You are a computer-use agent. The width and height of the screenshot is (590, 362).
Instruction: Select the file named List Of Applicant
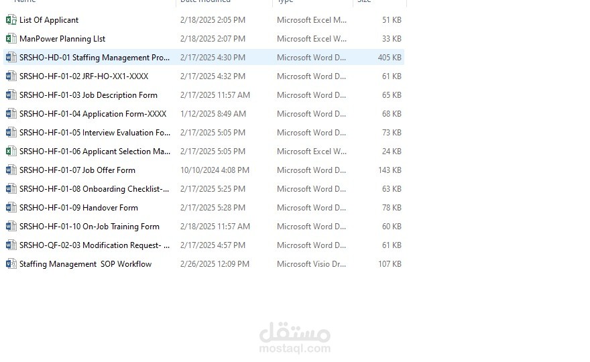click(49, 20)
